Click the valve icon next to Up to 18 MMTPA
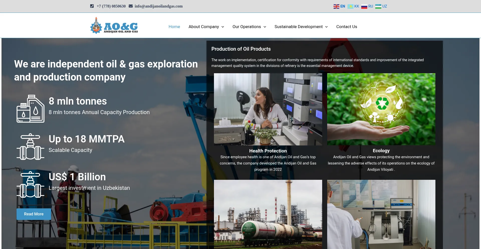 (x=30, y=146)
